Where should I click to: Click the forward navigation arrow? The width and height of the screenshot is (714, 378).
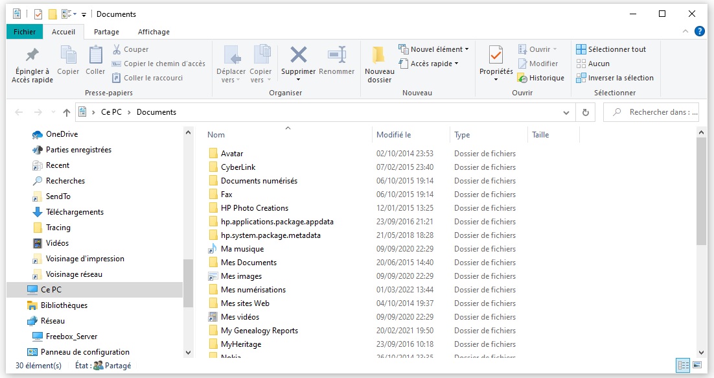pyautogui.click(x=38, y=112)
